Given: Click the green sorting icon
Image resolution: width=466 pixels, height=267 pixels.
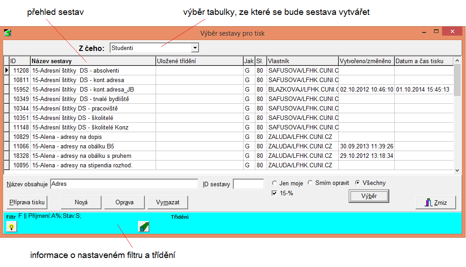Looking at the screenshot, I should click(143, 227).
